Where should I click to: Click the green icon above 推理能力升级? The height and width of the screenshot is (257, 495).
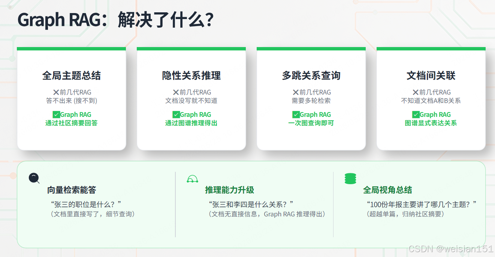tap(192, 179)
